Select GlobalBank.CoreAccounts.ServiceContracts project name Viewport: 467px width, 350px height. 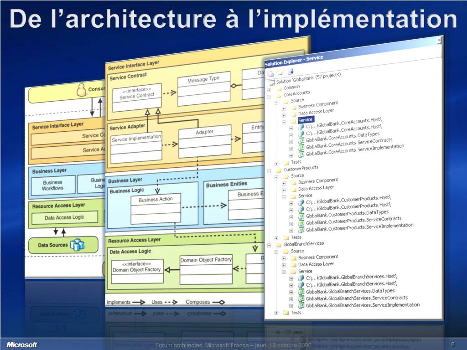point(349,143)
